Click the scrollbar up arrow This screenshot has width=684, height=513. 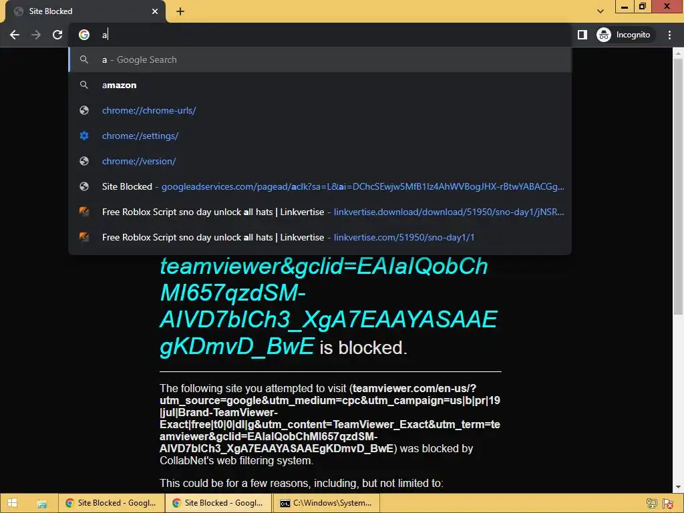678,53
